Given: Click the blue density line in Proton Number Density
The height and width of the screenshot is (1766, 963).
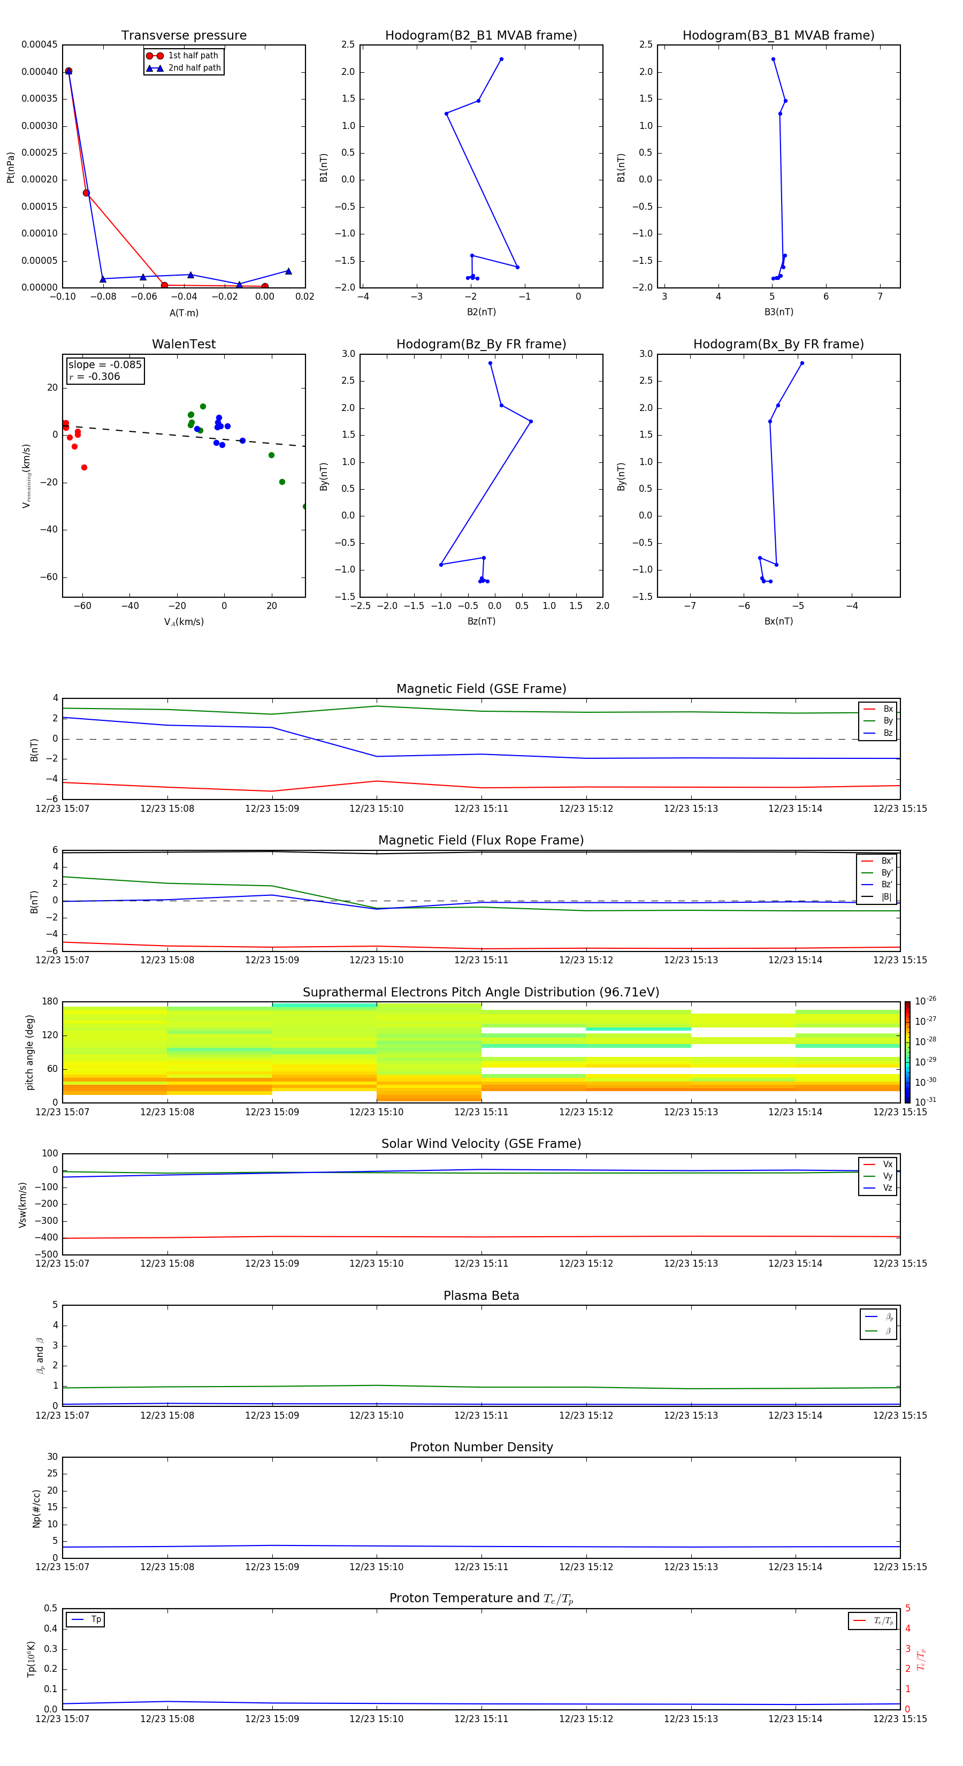Looking at the screenshot, I should pos(481,1546).
